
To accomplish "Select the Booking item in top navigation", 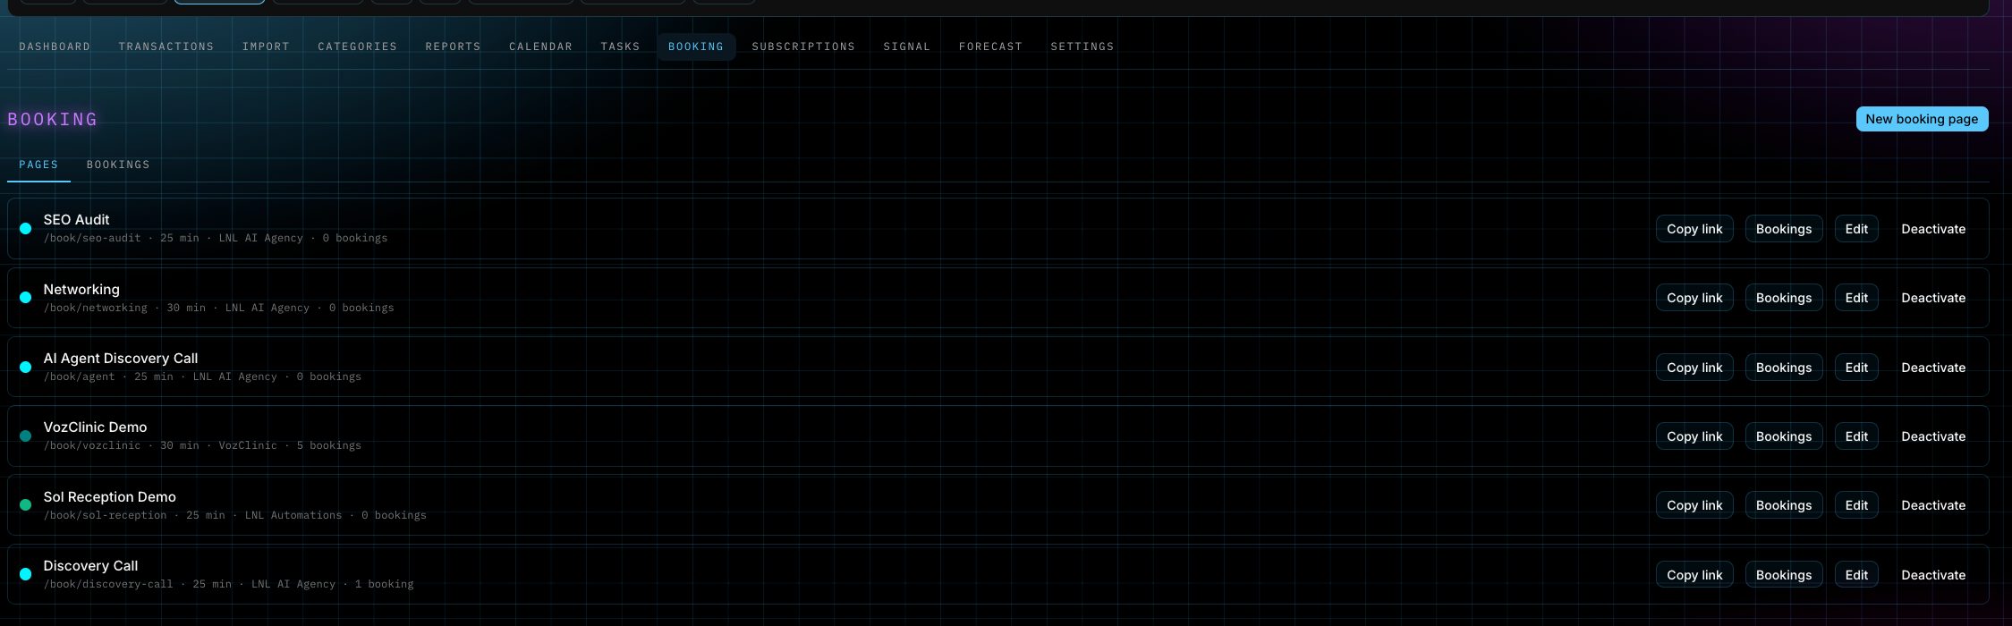I will click(x=696, y=47).
